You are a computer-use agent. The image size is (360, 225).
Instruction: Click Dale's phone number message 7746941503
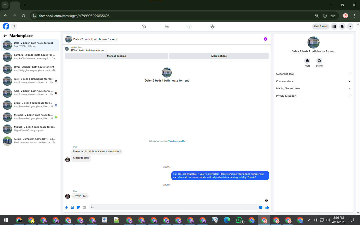(x=80, y=196)
